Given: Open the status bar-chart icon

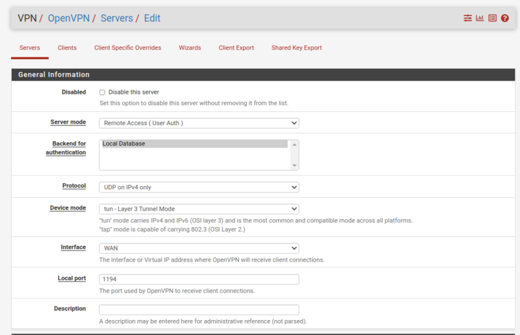Looking at the screenshot, I should coord(480,18).
